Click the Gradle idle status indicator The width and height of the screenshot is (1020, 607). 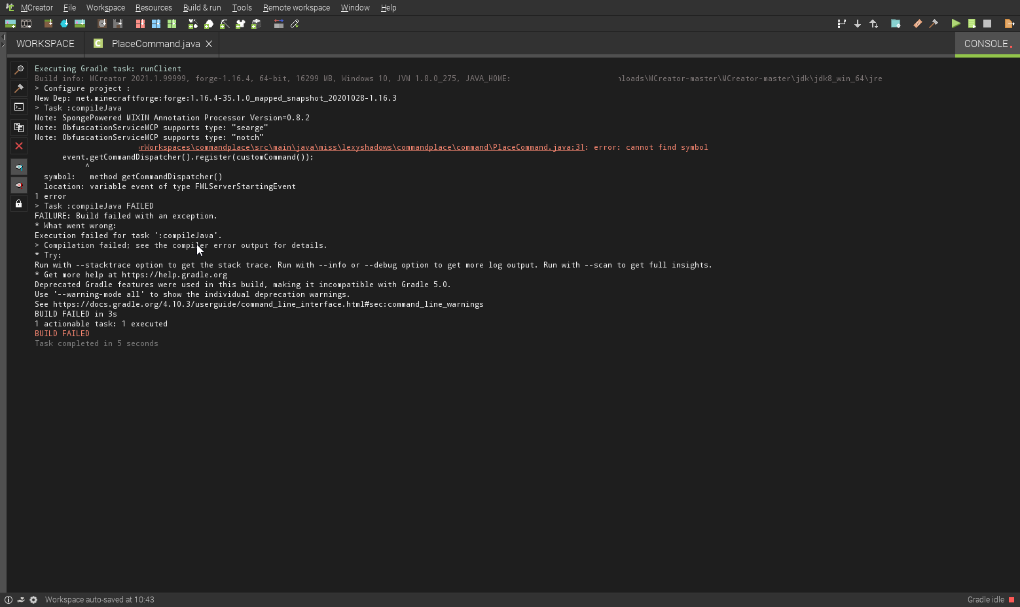pyautogui.click(x=991, y=600)
